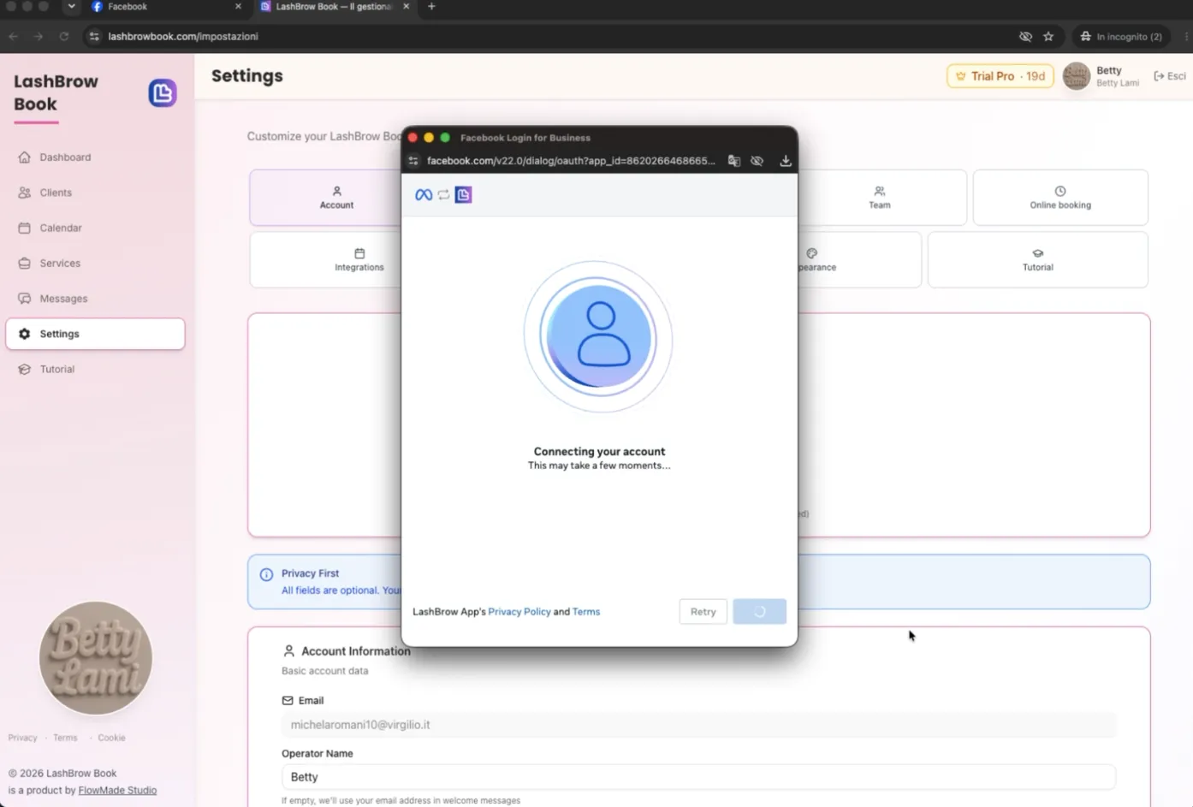Switch to the Online booking tab

pos(1060,198)
